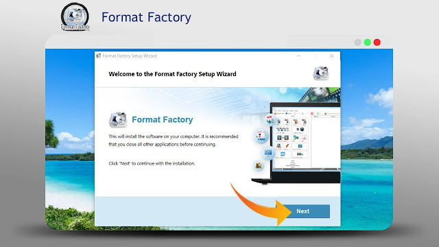Viewport: 439px width, 247px height.
Task: Click the floating picture bubble icon beside laptop
Action: tap(268, 153)
